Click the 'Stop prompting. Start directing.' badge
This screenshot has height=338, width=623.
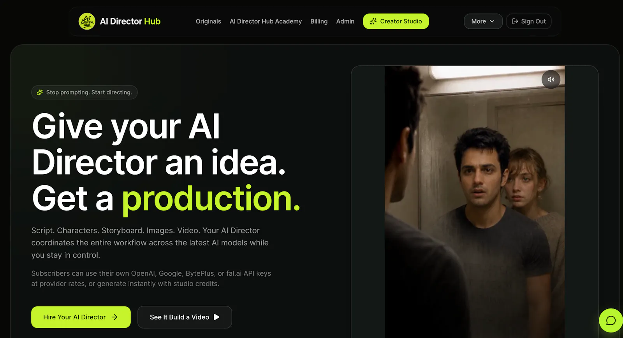84,92
